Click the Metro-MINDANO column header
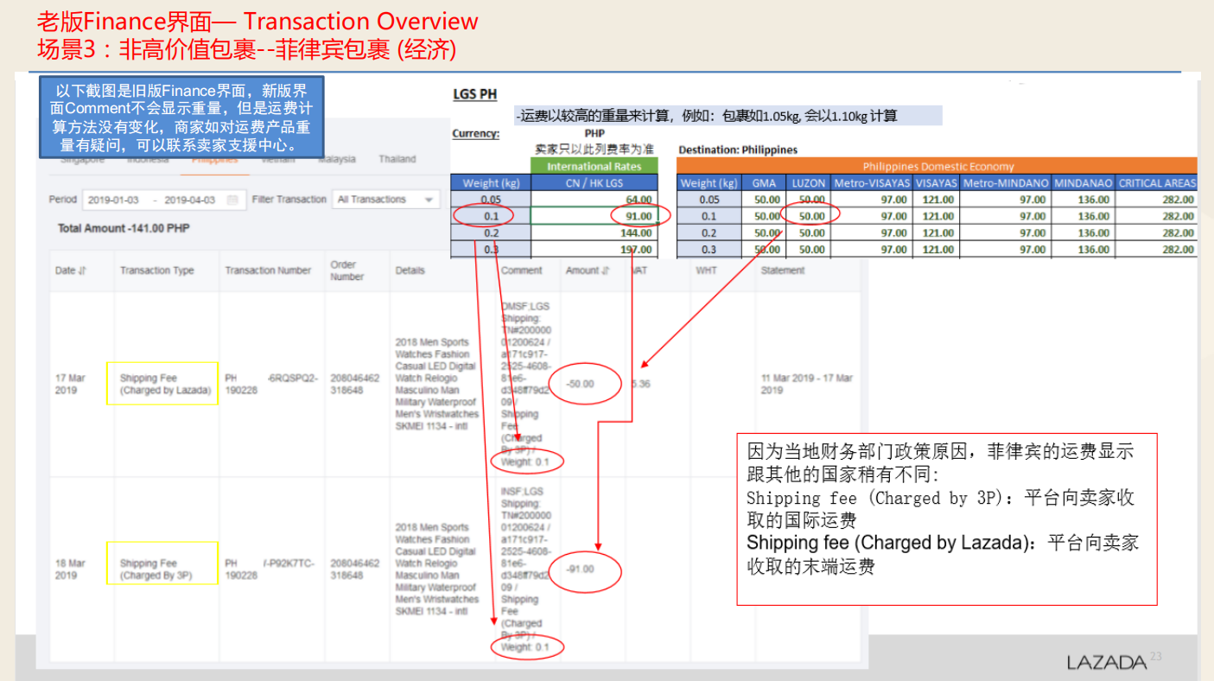Screen dimensions: 1214x681 pyautogui.click(x=1006, y=182)
